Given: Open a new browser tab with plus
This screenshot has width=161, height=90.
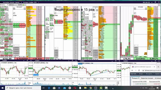Looking at the screenshot, I should [x=158, y=67].
